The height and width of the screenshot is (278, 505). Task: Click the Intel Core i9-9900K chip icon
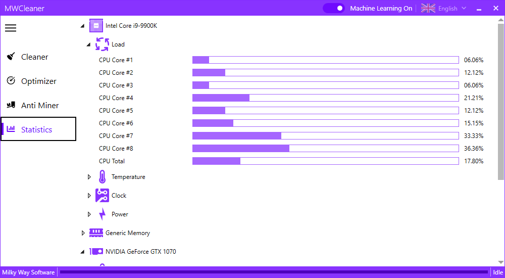click(x=96, y=25)
